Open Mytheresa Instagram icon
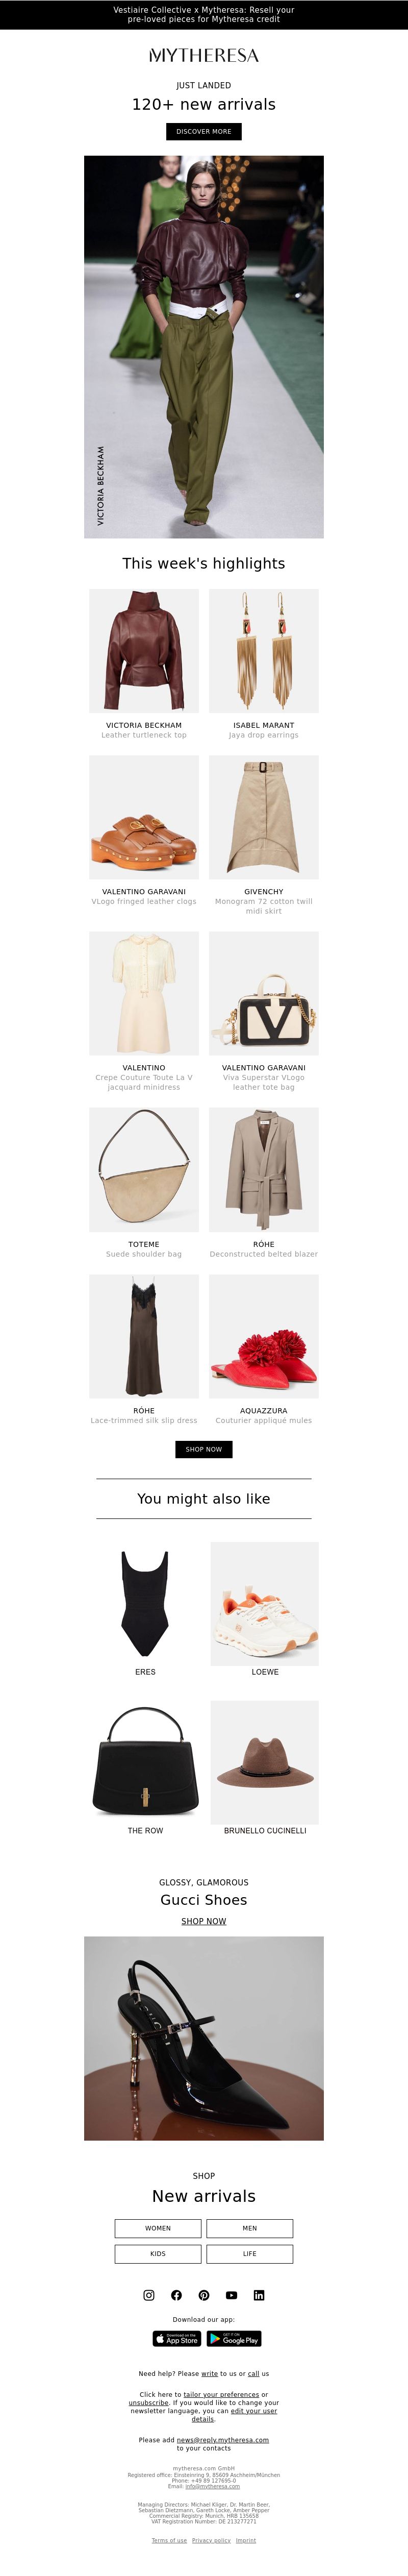The height and width of the screenshot is (2576, 408). point(149,2295)
